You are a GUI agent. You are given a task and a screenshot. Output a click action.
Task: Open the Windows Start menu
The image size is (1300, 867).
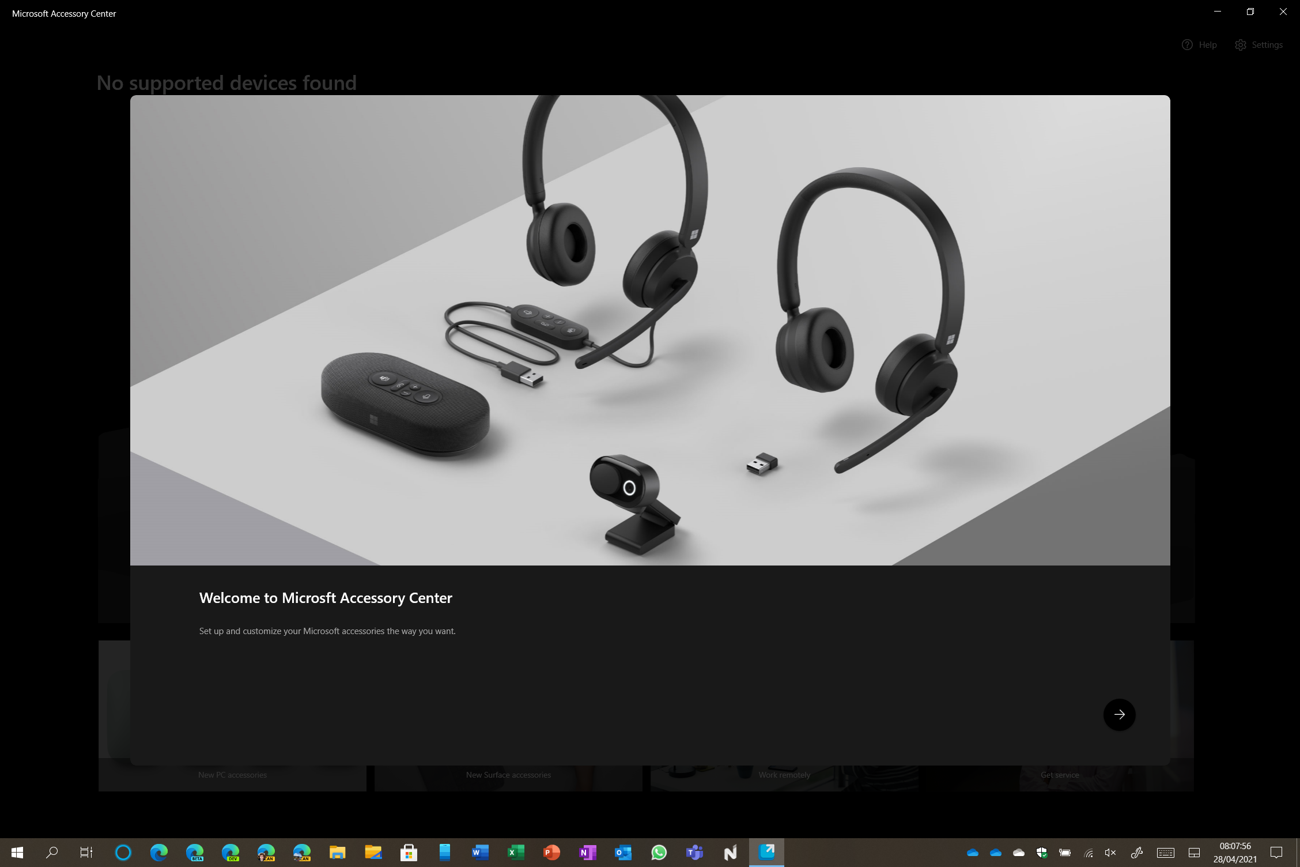point(17,852)
